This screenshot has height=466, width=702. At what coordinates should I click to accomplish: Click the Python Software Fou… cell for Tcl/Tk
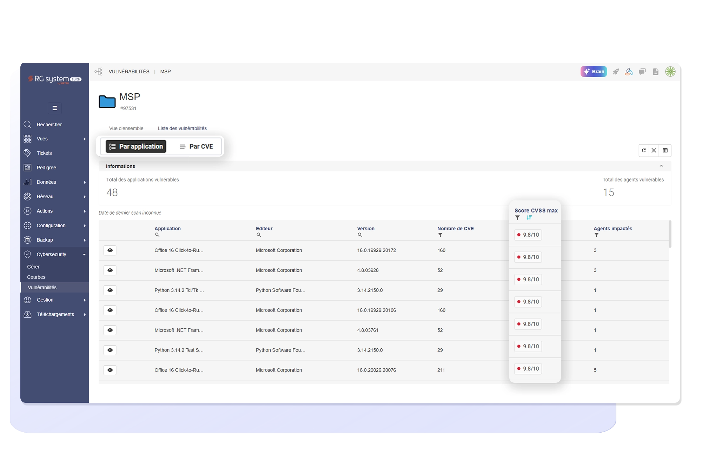[x=280, y=290]
